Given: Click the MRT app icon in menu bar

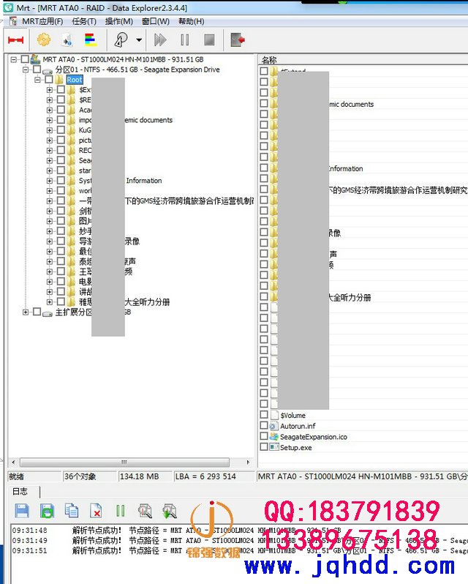Looking at the screenshot, I should pos(13,21).
